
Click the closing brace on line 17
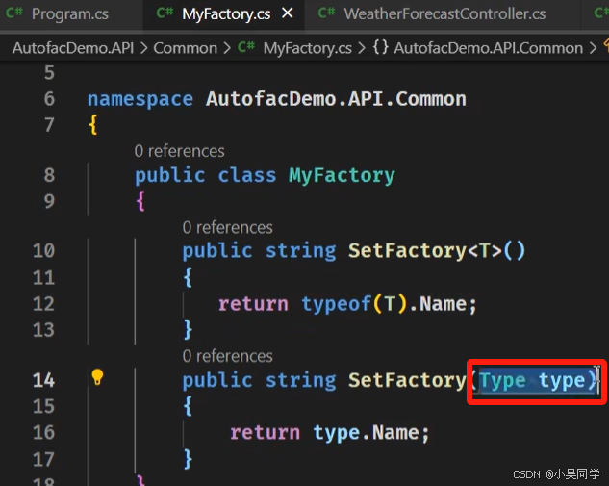pyautogui.click(x=188, y=459)
